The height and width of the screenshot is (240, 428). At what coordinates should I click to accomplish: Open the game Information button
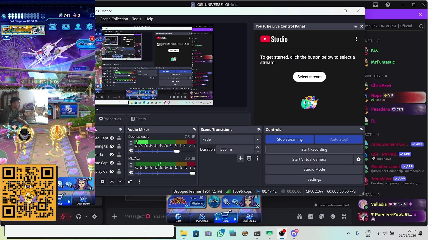86,44
